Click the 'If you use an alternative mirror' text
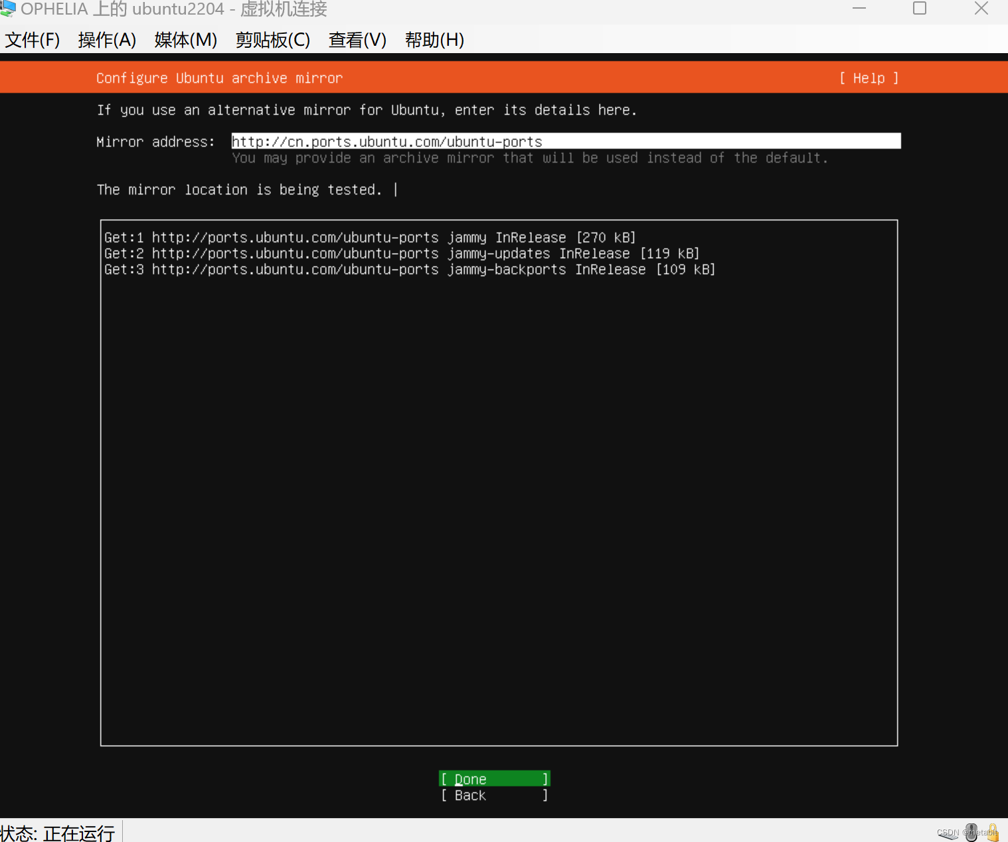 point(367,110)
